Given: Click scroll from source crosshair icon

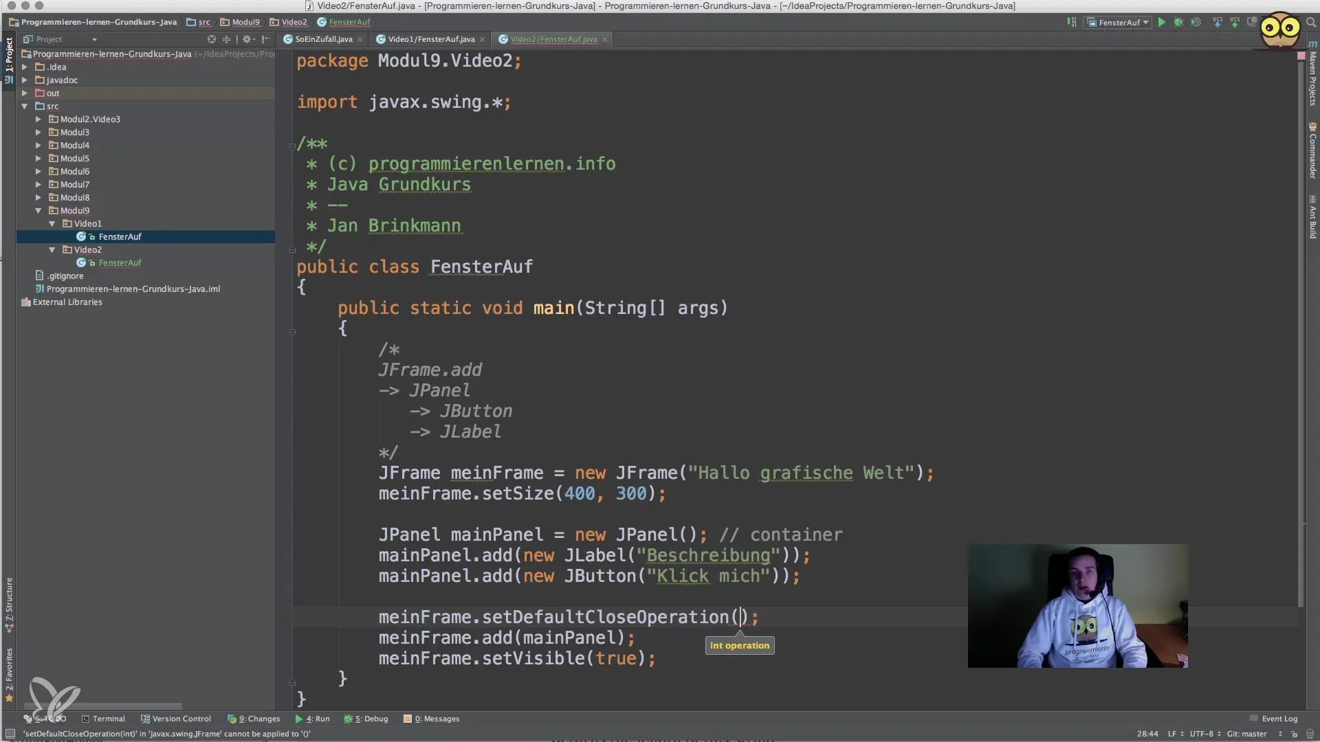Looking at the screenshot, I should 212,39.
